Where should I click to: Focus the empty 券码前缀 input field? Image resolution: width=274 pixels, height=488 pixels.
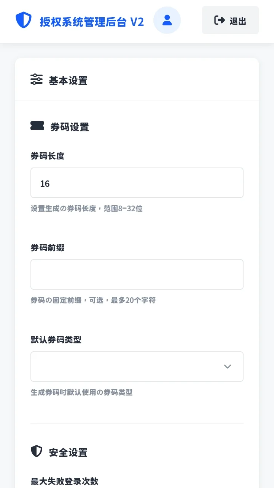[137, 274]
